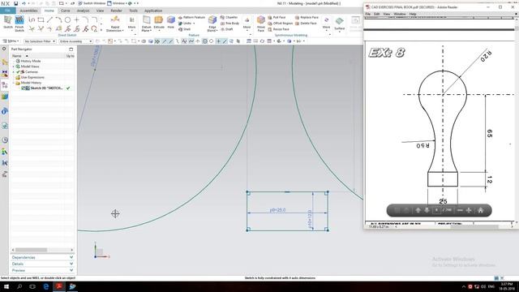Screen dimensions: 519x292
Task: Select the Point sketch tool
Action: [76, 19]
